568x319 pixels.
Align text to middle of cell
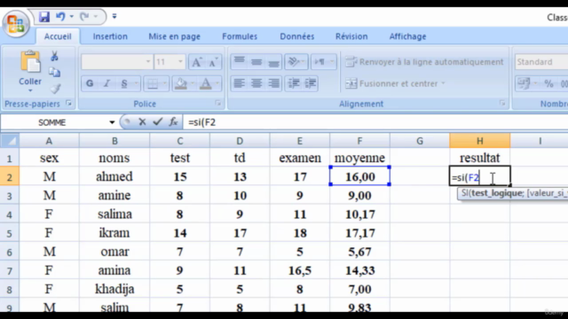point(256,62)
